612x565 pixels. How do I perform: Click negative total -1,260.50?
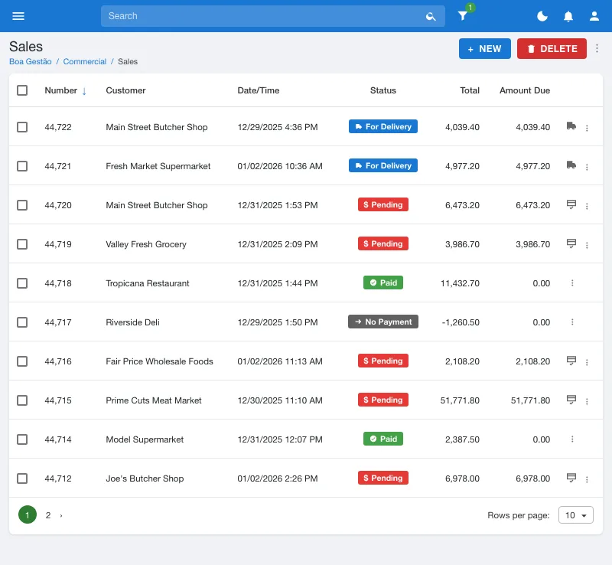tap(461, 322)
